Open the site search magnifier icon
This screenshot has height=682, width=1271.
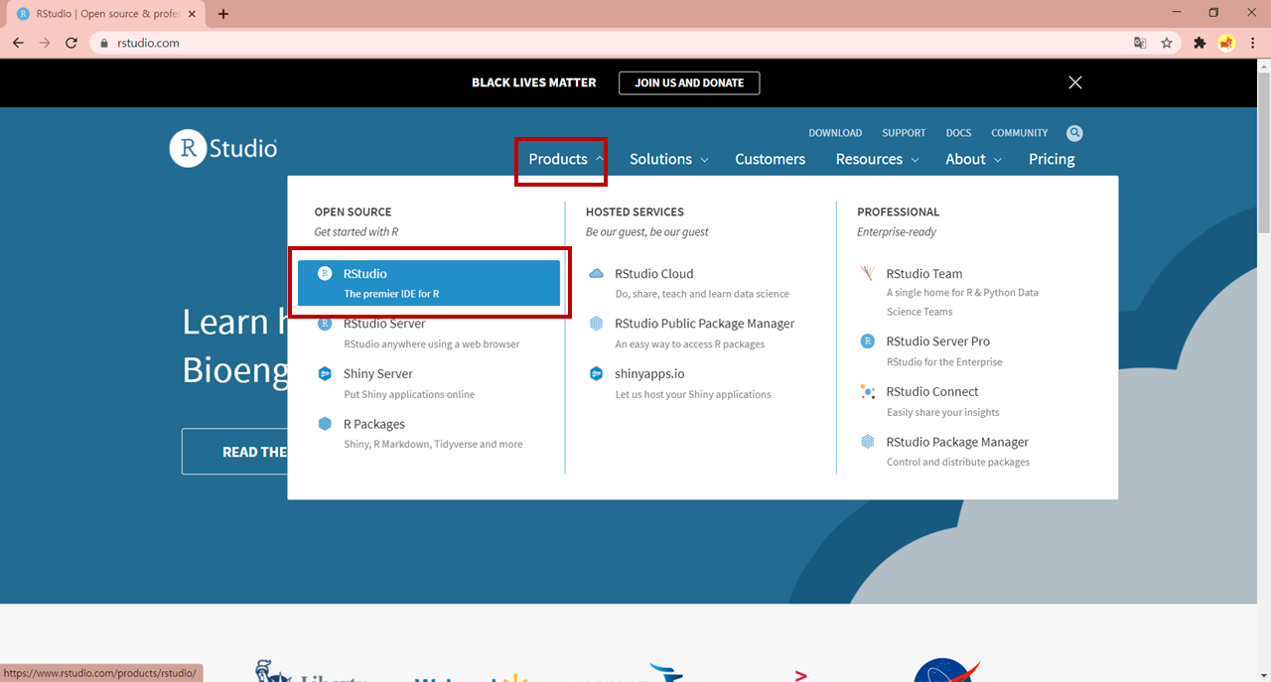pos(1074,133)
